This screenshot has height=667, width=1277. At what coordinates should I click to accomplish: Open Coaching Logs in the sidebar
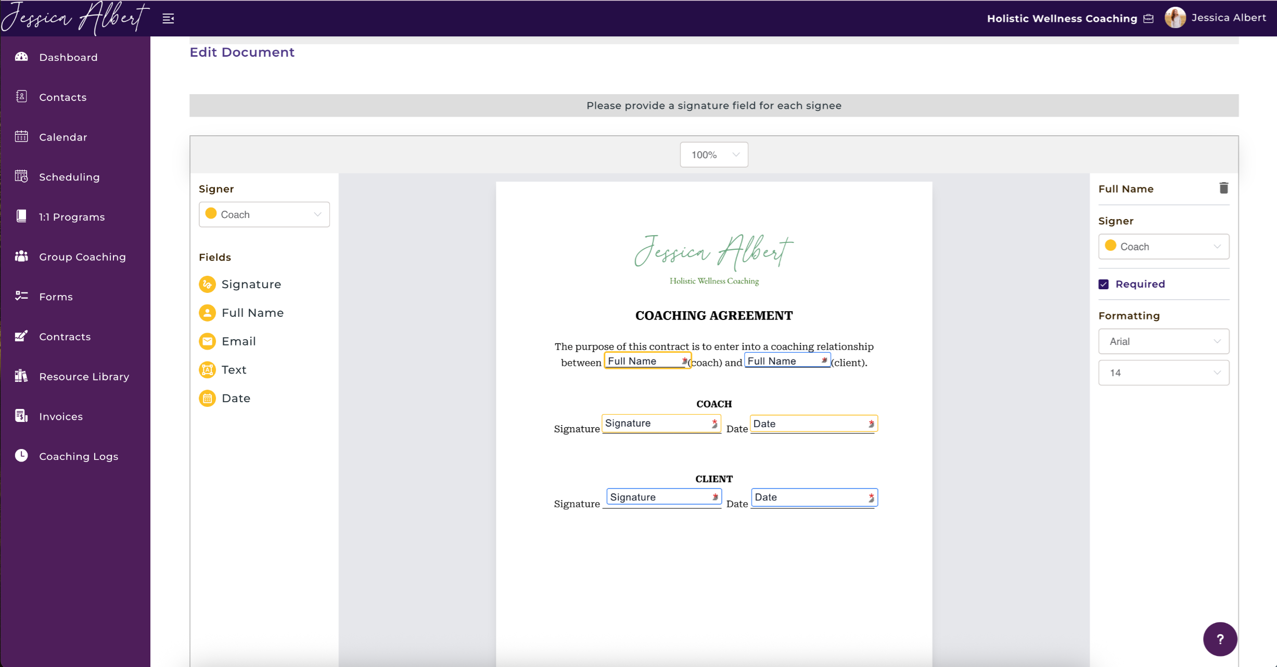coord(79,456)
